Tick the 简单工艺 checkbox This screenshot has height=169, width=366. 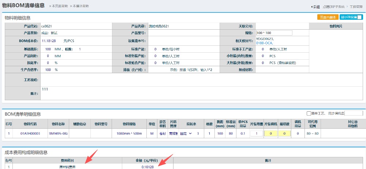pos(309,113)
